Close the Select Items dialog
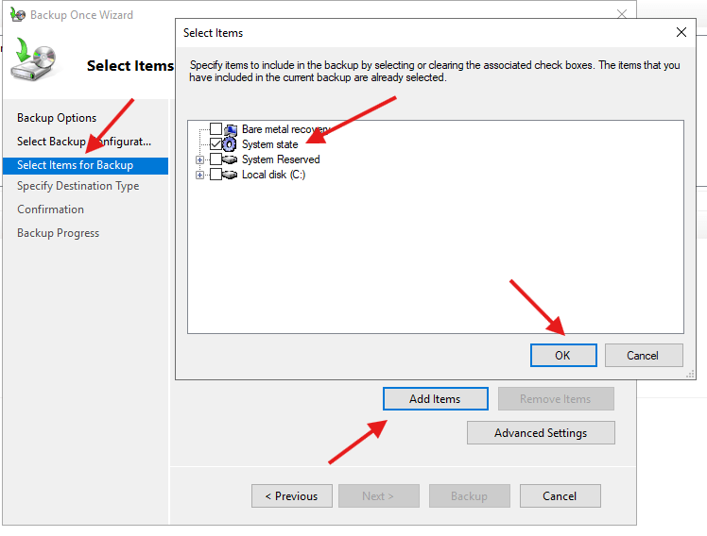 coord(681,32)
